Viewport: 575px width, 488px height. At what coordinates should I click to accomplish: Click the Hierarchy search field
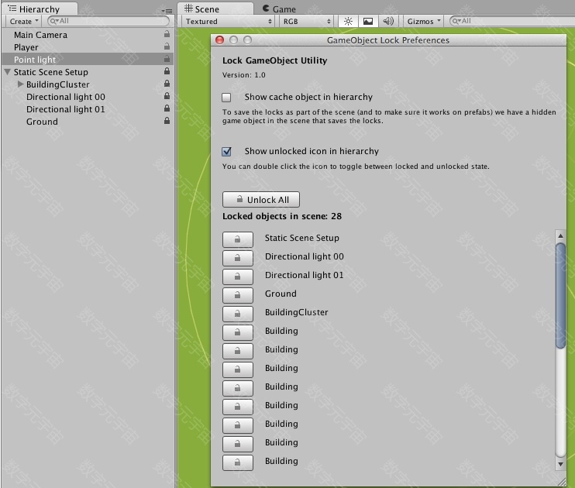click(x=108, y=21)
